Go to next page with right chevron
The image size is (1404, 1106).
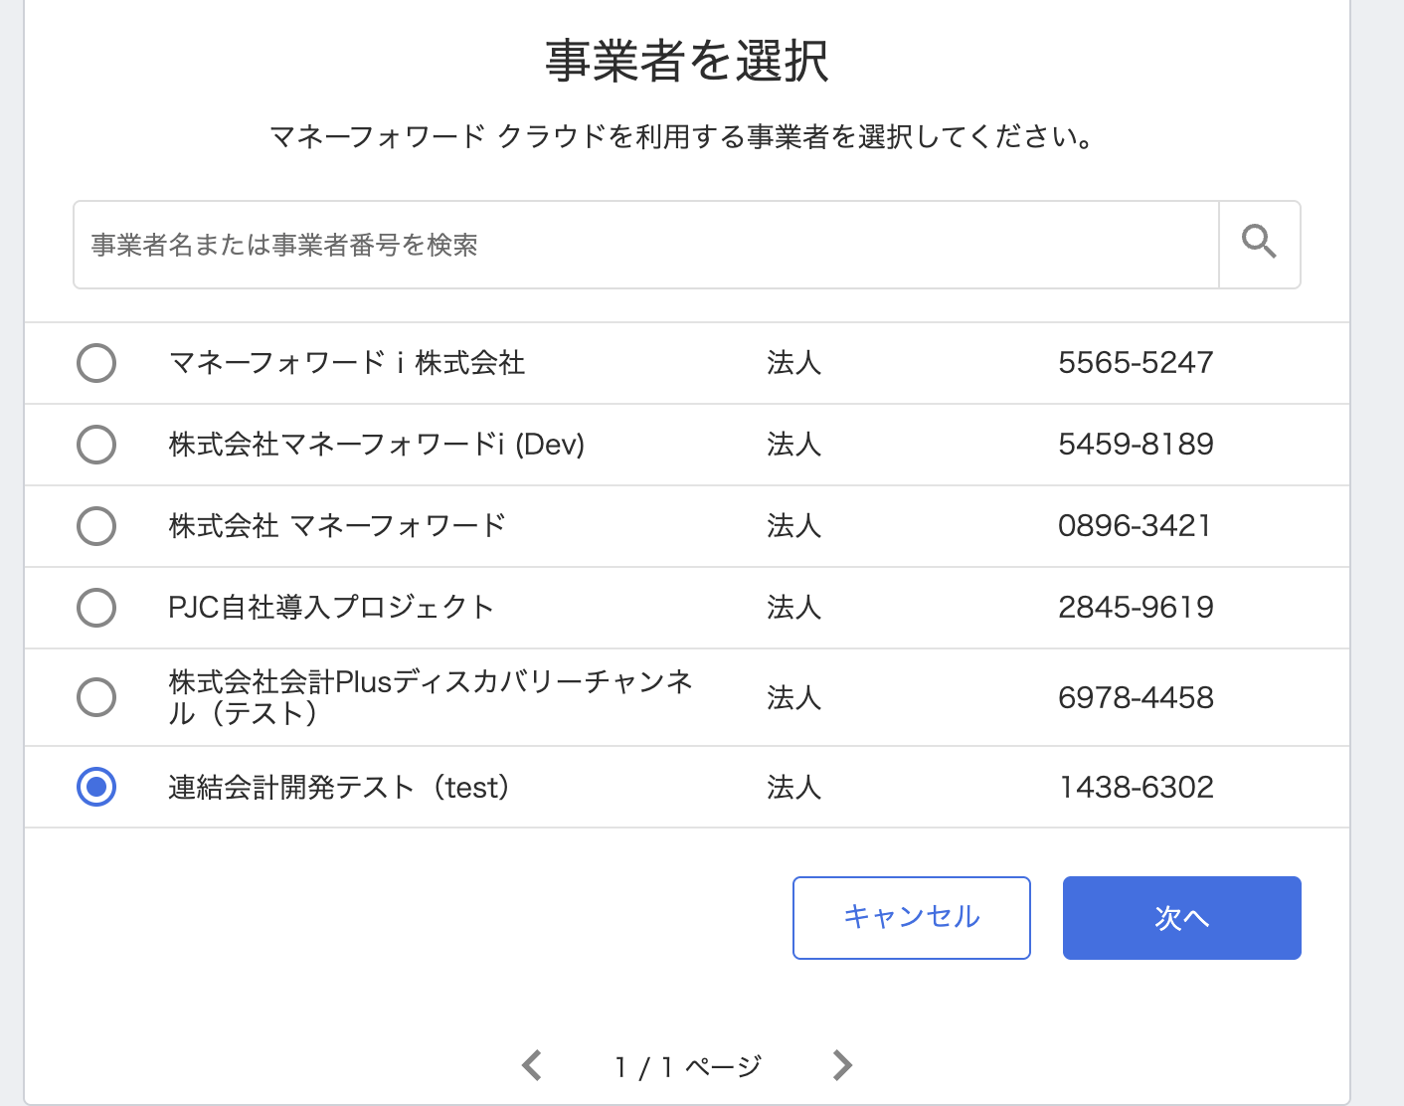[x=842, y=1065]
